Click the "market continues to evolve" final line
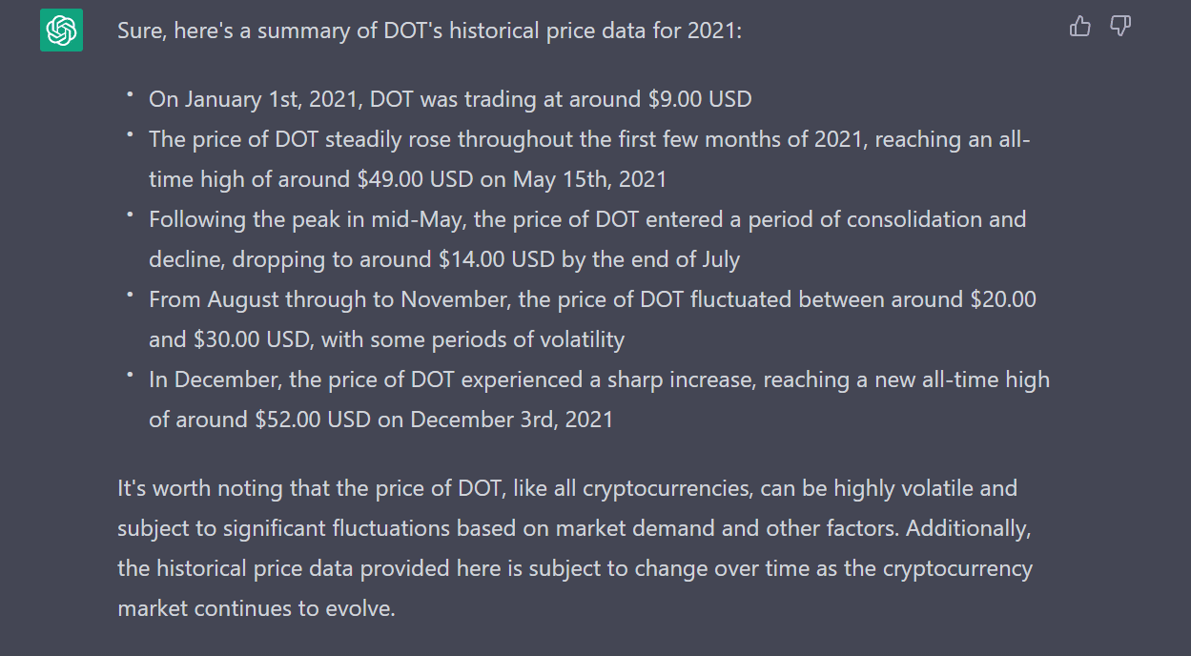The width and height of the screenshot is (1191, 656). (x=256, y=608)
